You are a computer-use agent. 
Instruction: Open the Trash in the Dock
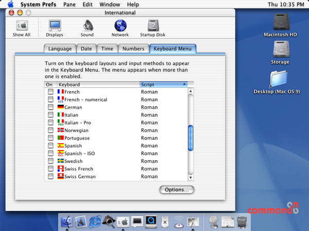click(242, 222)
